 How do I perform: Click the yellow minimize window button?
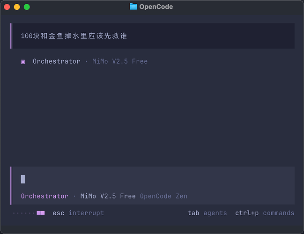coord(17,7)
